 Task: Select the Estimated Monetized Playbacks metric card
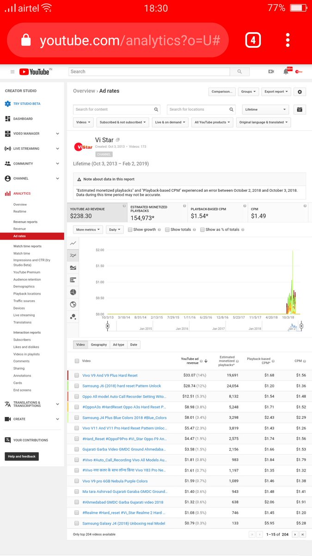157,213
